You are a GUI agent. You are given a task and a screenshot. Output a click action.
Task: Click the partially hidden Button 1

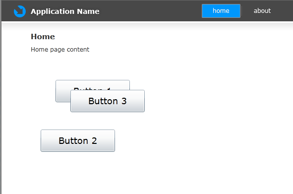[63, 91]
